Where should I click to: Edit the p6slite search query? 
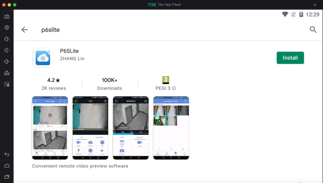(x=51, y=30)
